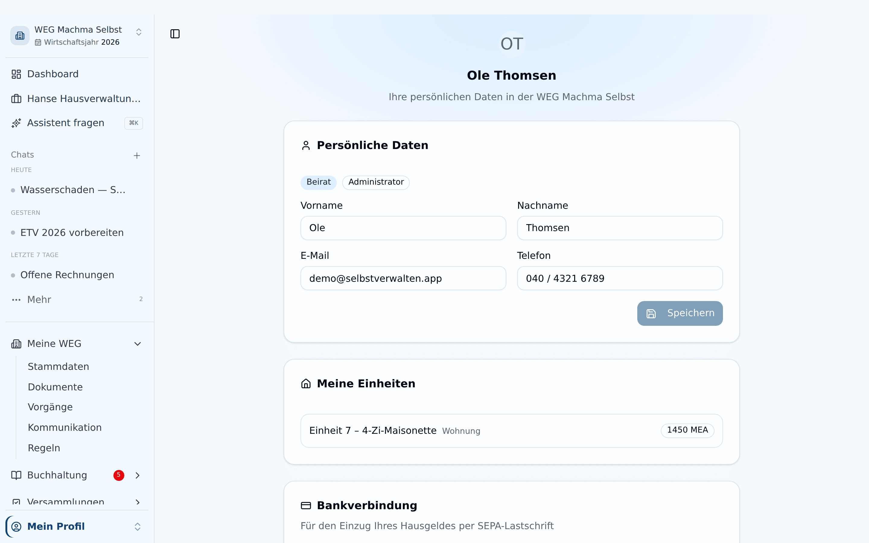869x543 pixels.
Task: Expand the Buchhaltung section chevron
Action: [x=138, y=475]
